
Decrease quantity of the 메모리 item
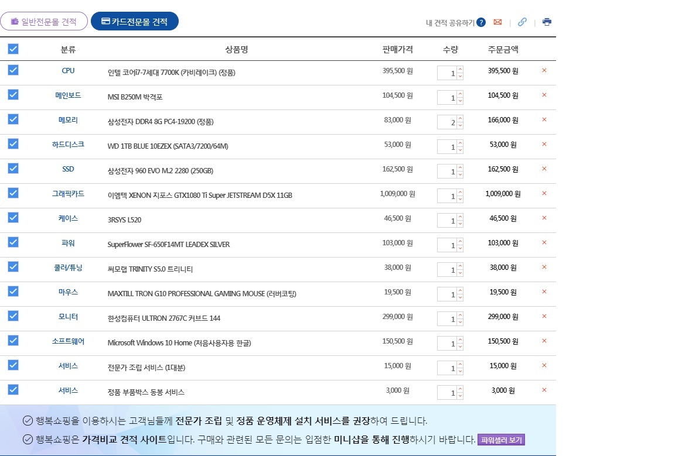click(x=460, y=125)
